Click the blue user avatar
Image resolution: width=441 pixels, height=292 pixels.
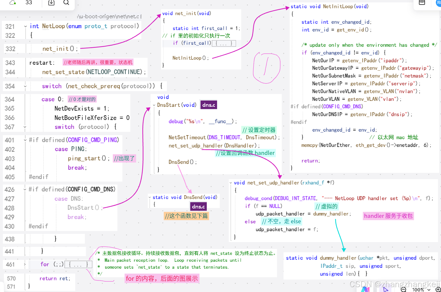point(439,3)
